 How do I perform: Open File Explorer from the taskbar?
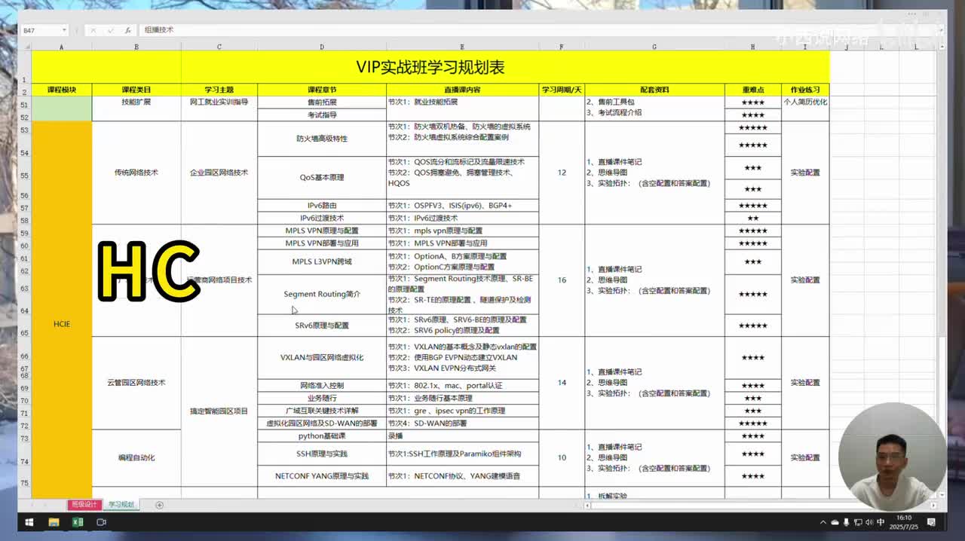[x=54, y=522]
